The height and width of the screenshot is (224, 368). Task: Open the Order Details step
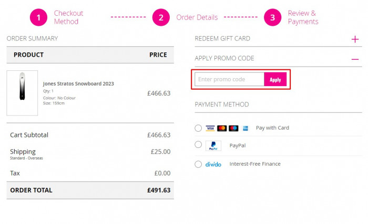(x=197, y=17)
